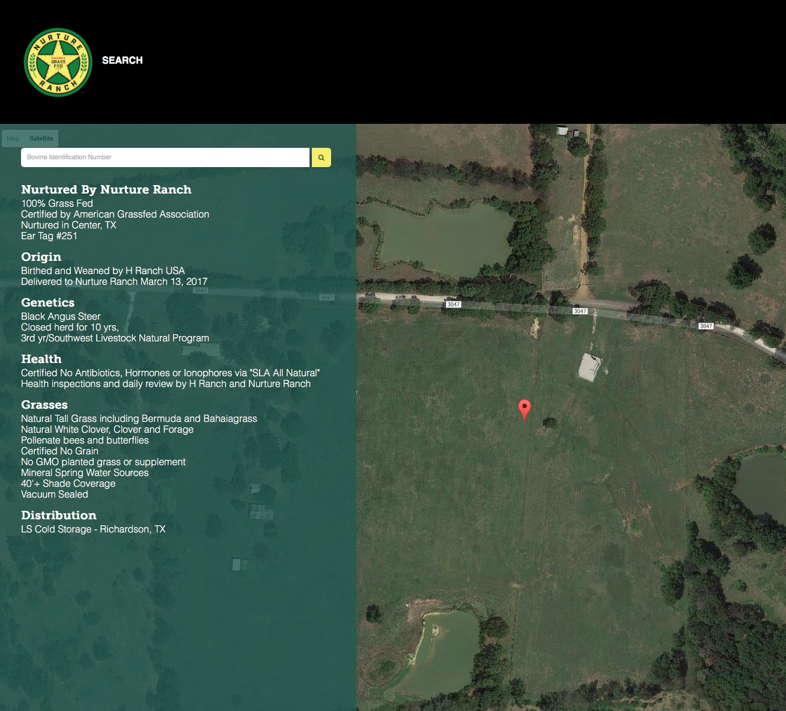Click the 'Genetics' heading
The image size is (786, 711).
point(48,303)
